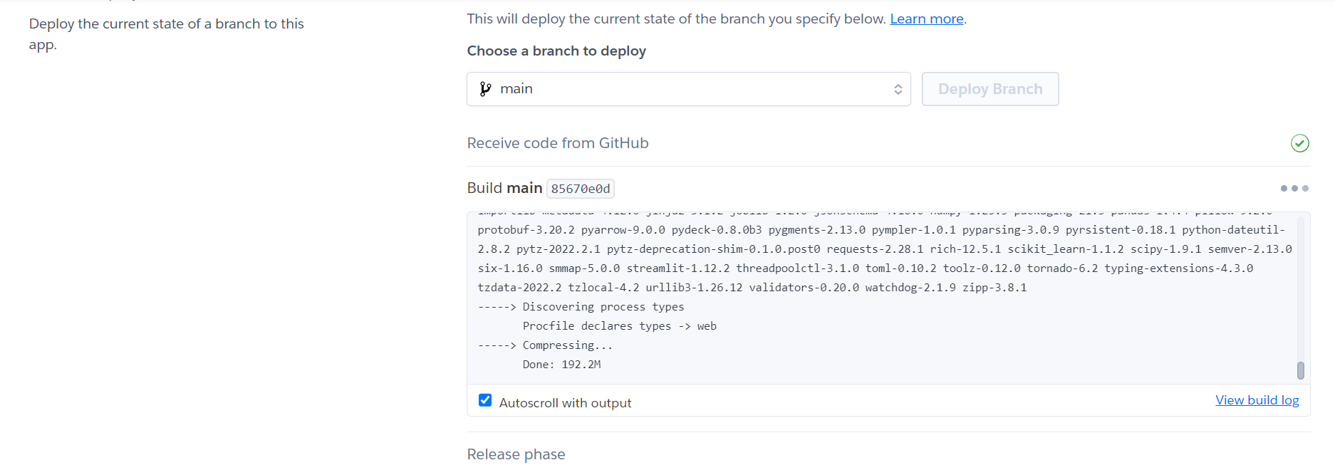Toggle the Autoscroll with output checkbox
The height and width of the screenshot is (470, 1335).
coord(485,400)
